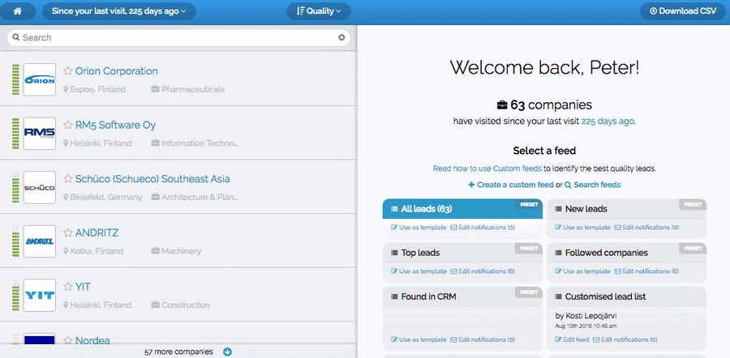The image size is (730, 358).
Task: Toggle the star next to ANDRITZ
Action: [68, 233]
